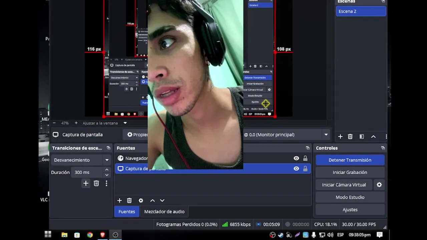
Task: Switch to the Fuentes tab
Action: point(127,212)
